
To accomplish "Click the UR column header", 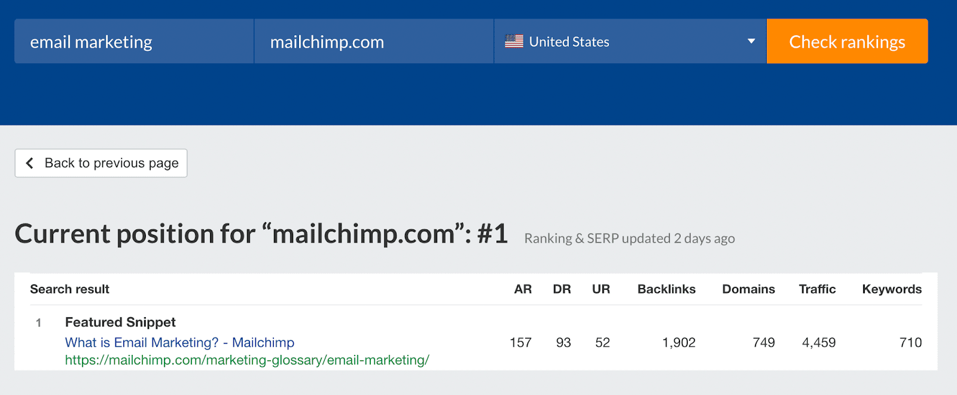I will tap(601, 289).
